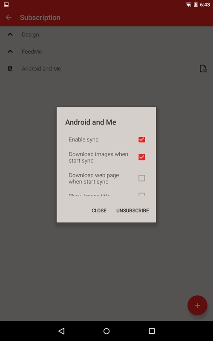Screen dimensions: 213x341
Task: Click the Wi-Fi status icon
Action: click(x=188, y=4)
